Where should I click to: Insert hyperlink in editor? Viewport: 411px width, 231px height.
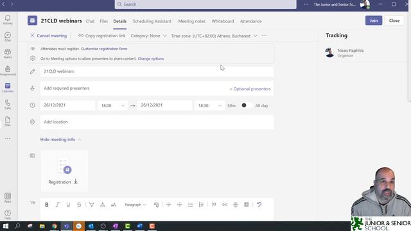[225, 205]
